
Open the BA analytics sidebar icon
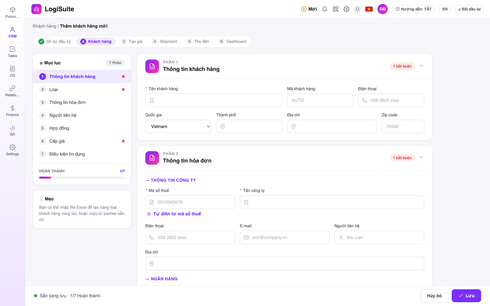[12, 130]
